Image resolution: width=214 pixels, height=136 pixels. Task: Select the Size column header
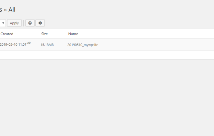coord(44,34)
